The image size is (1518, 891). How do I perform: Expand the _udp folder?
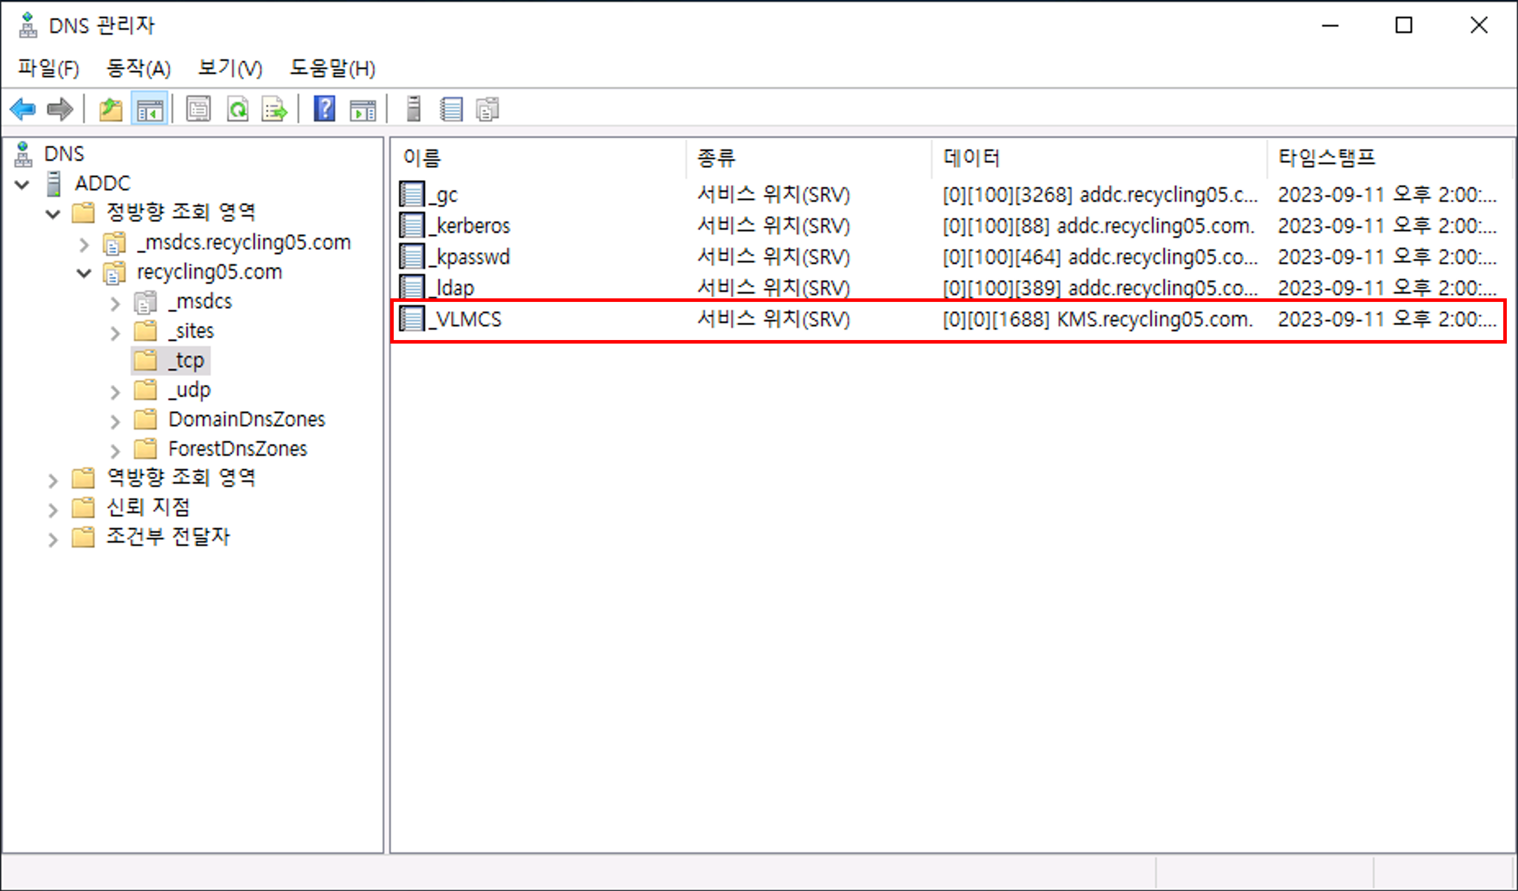(115, 392)
